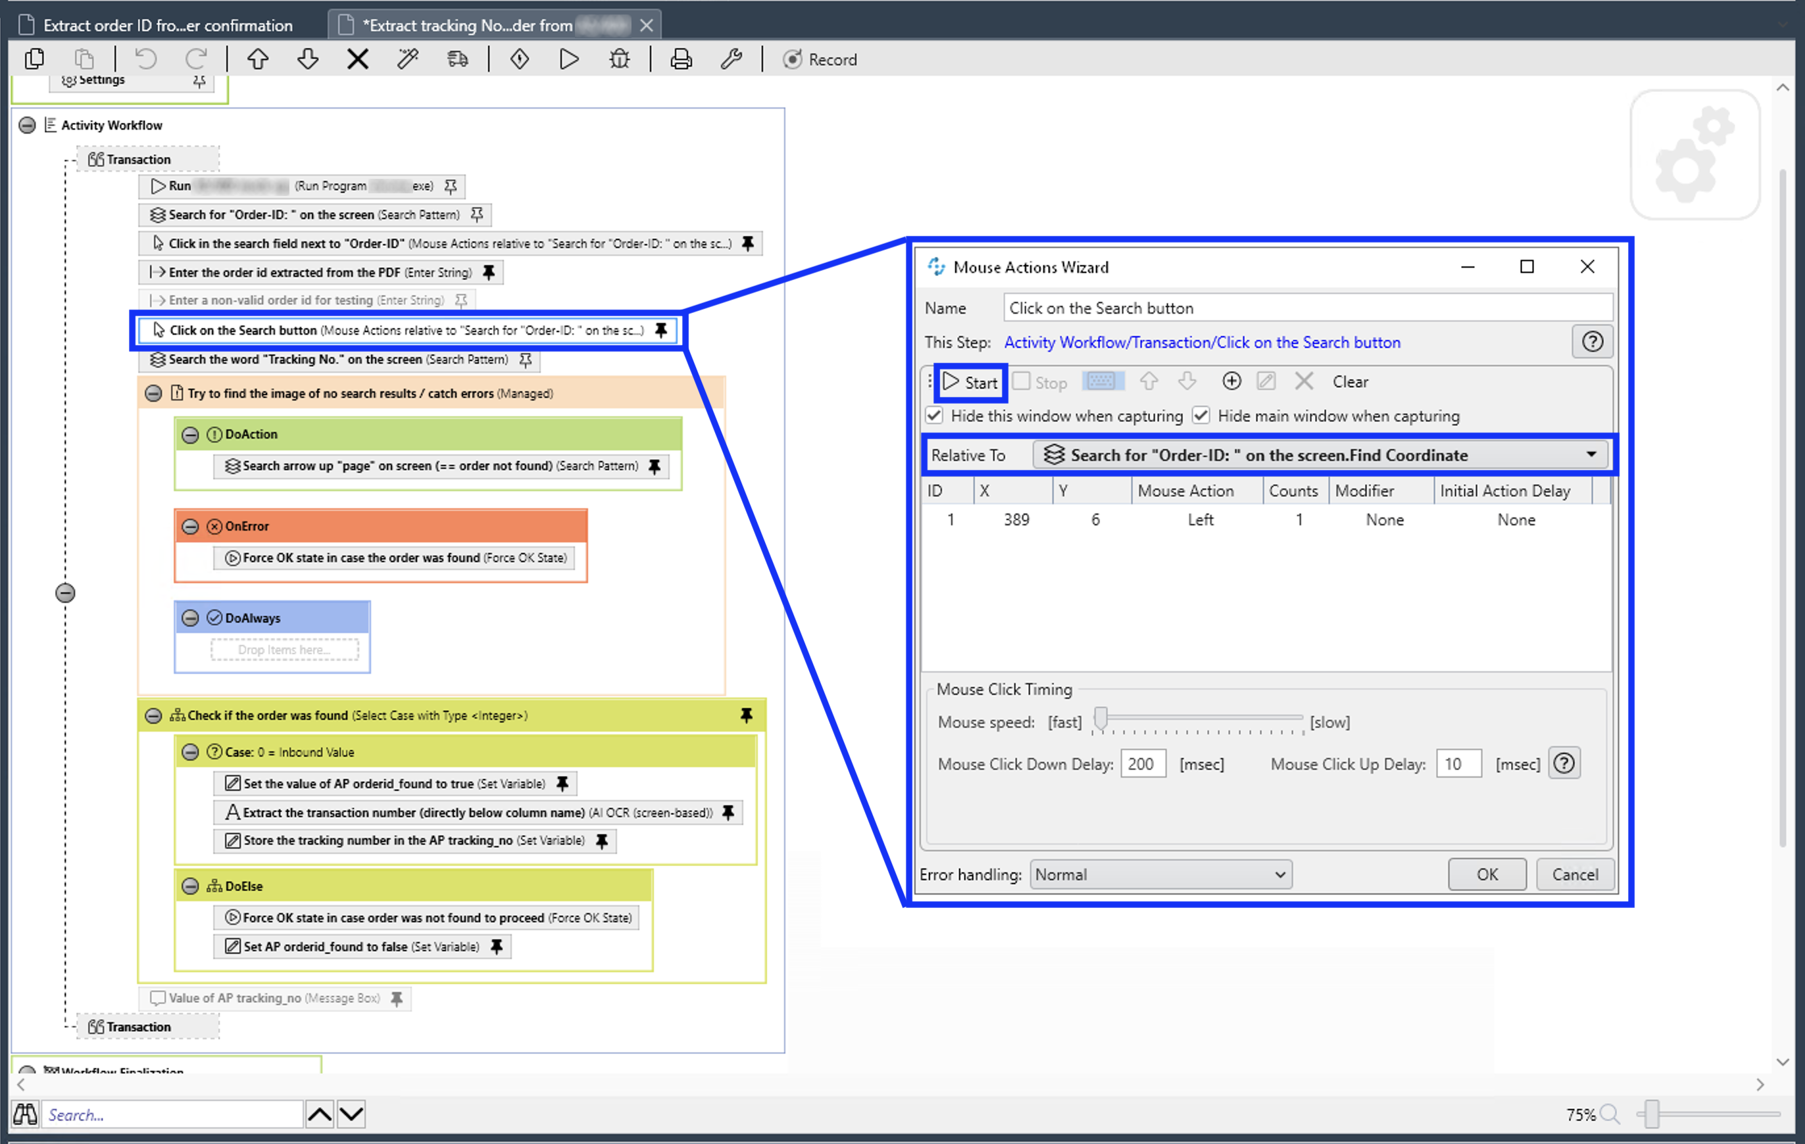Open the 'Error handling' Normal dropdown
1805x1144 pixels.
coord(1160,874)
